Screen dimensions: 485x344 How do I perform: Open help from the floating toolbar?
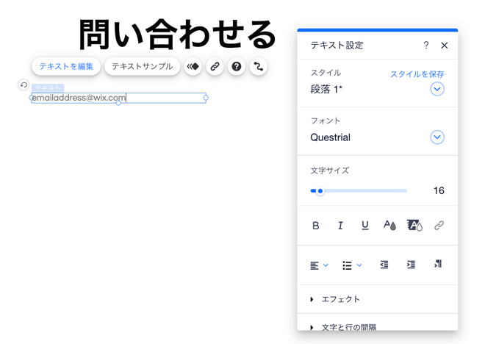pyautogui.click(x=237, y=67)
